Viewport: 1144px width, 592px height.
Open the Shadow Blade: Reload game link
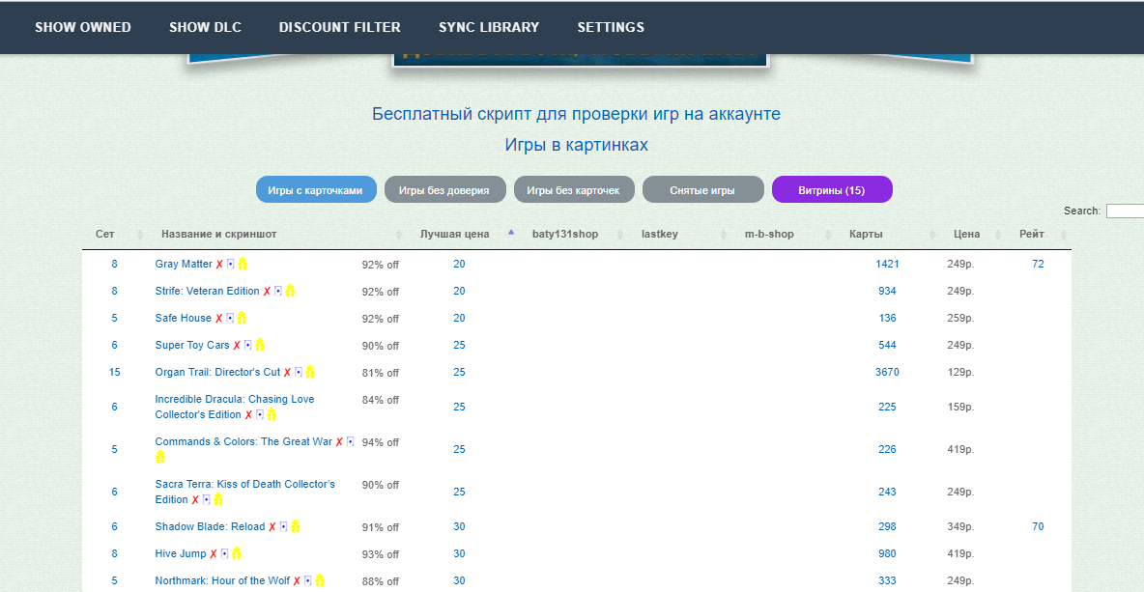(210, 526)
